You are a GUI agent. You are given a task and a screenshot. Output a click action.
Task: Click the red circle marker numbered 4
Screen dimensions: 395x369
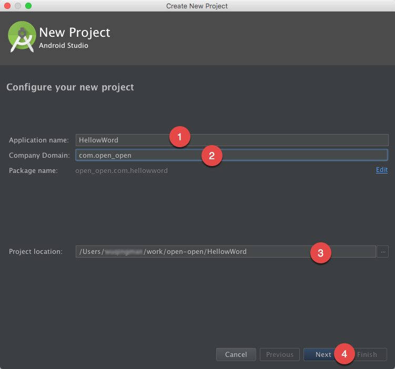344,354
